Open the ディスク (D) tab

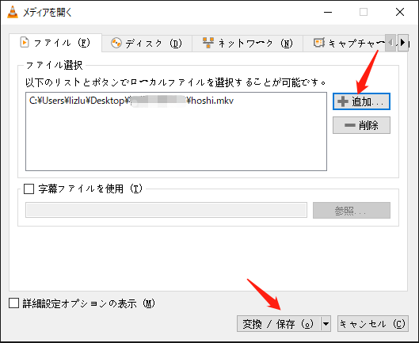coord(147,44)
